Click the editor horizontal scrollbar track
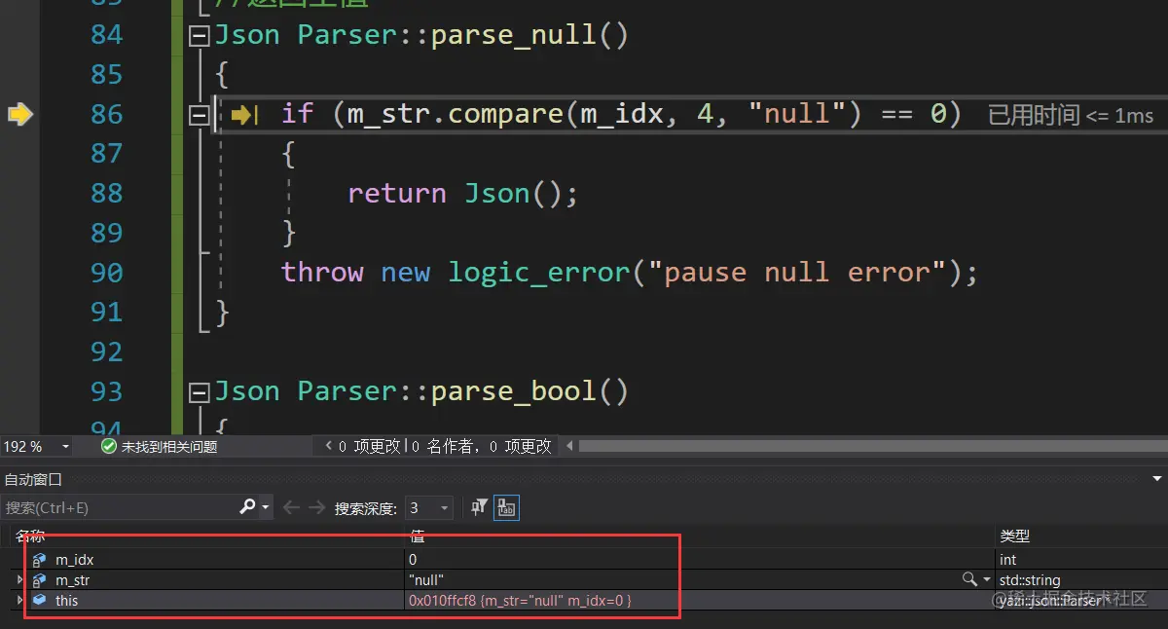Screen dimensions: 1168x629 coord(872,446)
